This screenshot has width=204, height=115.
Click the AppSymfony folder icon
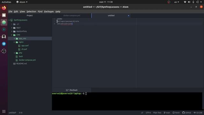tap(14, 31)
